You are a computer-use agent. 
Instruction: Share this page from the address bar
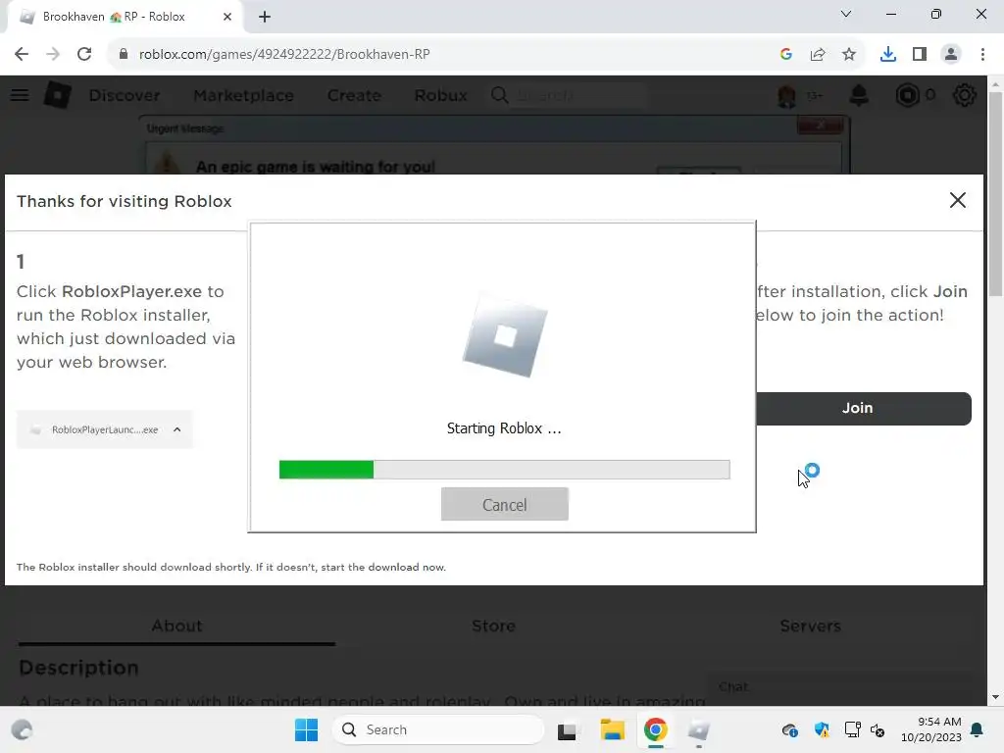(818, 55)
